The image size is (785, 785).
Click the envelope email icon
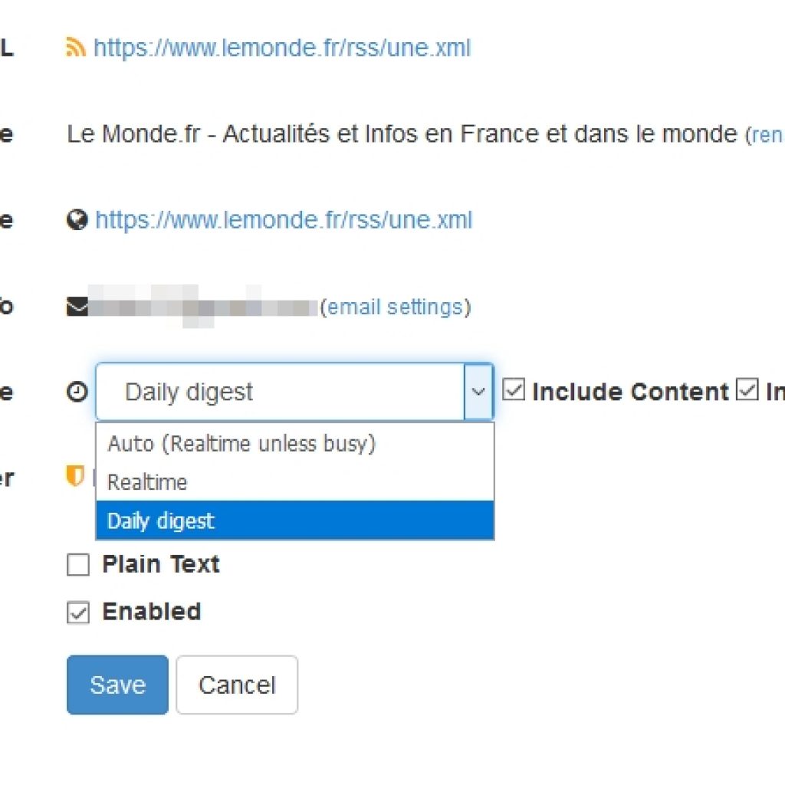77,307
